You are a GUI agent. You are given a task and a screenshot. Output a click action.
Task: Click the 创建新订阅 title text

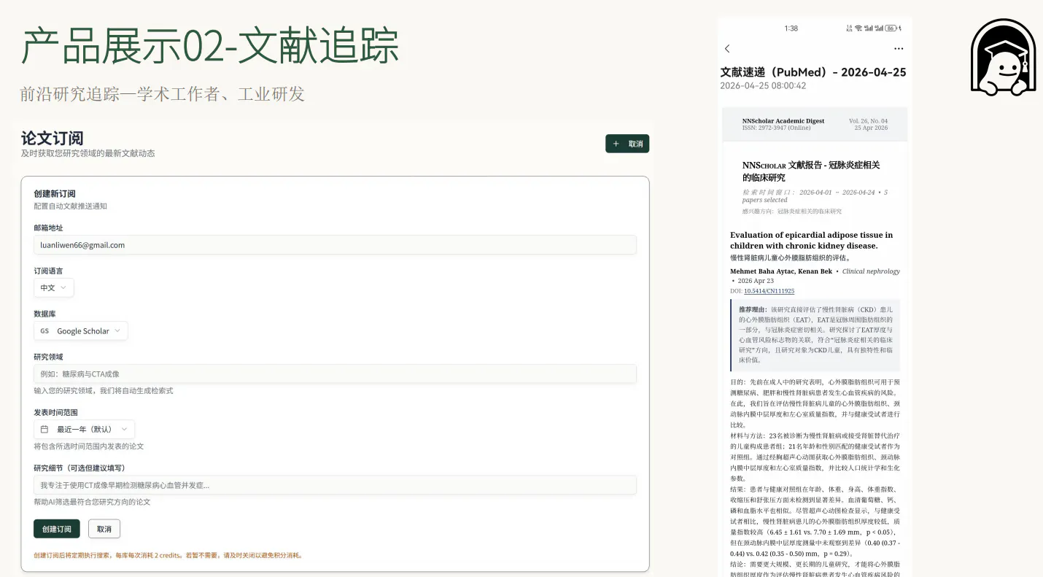tap(55, 194)
